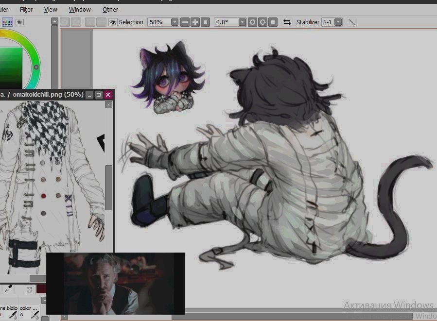Zoom in with the plus button
Viewport: 437px width, 321px height.
click(195, 22)
